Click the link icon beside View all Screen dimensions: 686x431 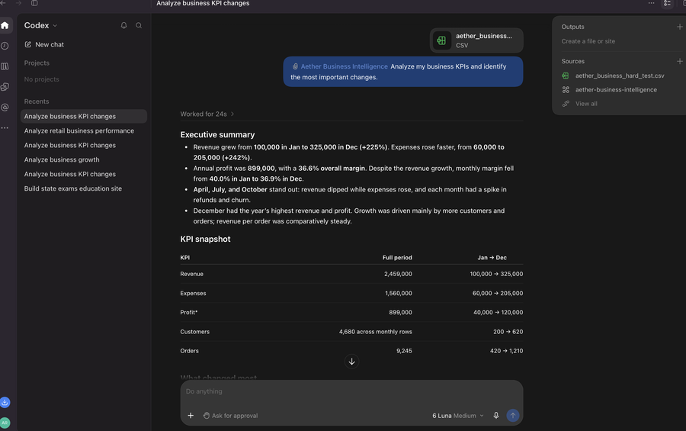[566, 104]
